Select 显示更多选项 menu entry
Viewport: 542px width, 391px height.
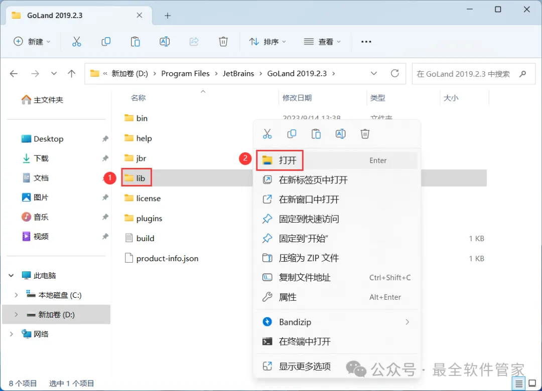pos(337,366)
